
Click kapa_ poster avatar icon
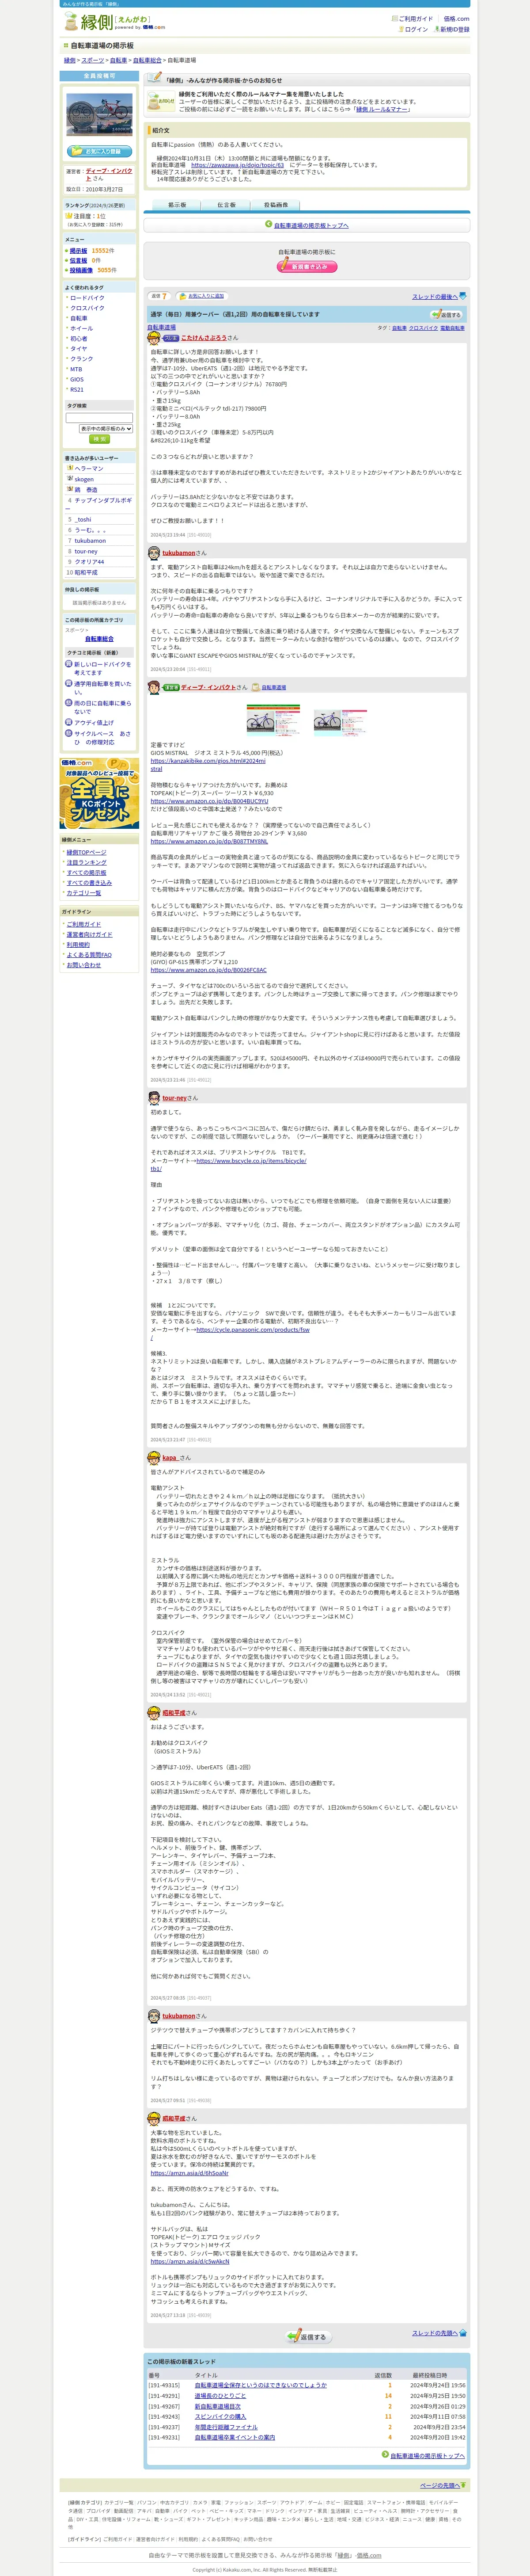pos(154,1458)
